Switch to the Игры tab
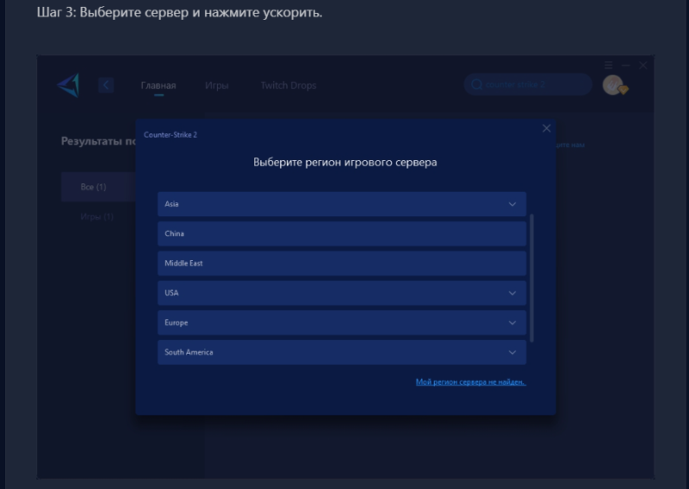The image size is (689, 489). 217,85
